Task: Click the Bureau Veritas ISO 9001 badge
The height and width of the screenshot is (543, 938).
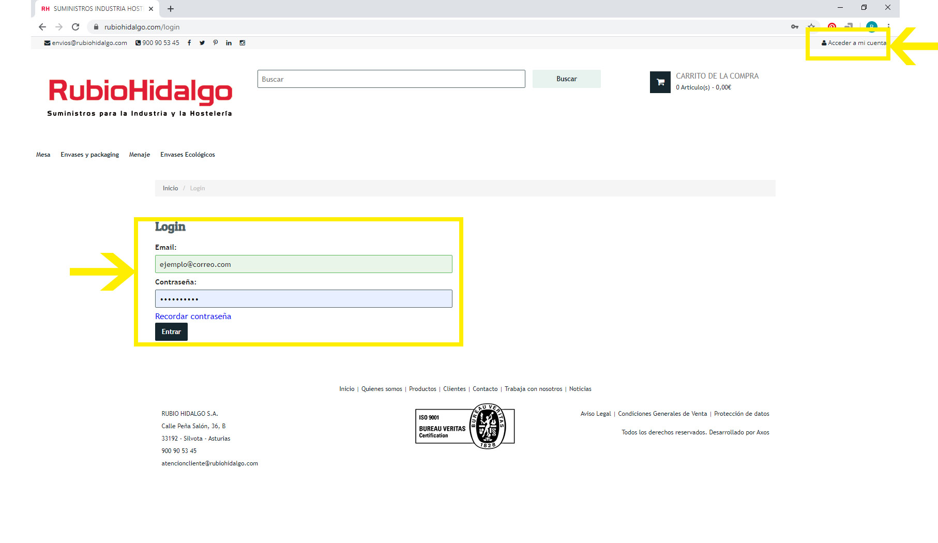Action: coord(465,426)
